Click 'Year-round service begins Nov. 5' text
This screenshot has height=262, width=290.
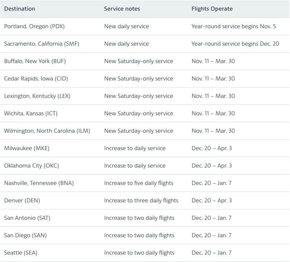[233, 26]
